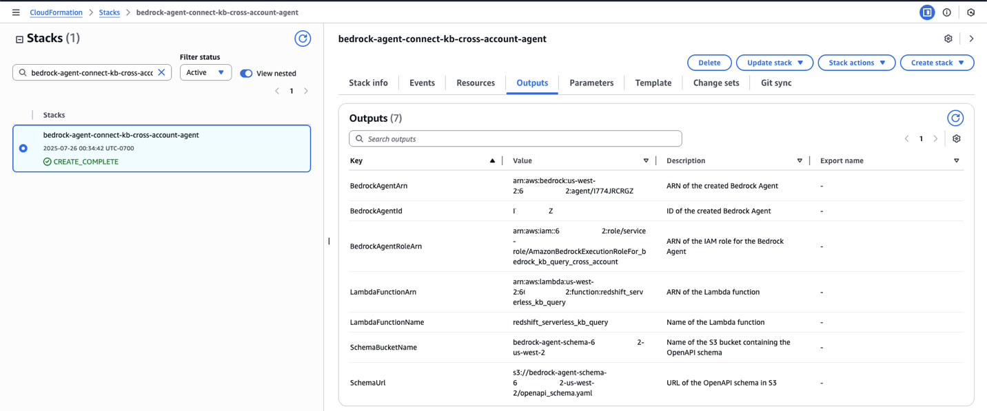Clear the stack search filter text

[162, 72]
